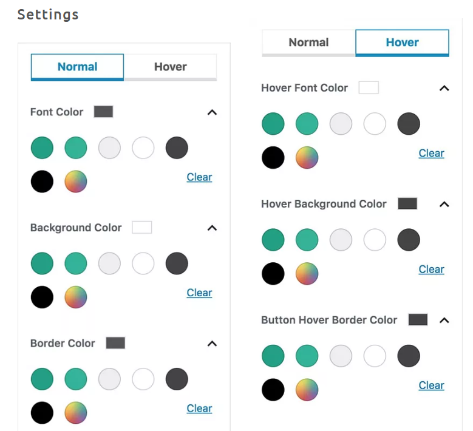
Task: Choose white swatch for Background Color
Action: 143,263
